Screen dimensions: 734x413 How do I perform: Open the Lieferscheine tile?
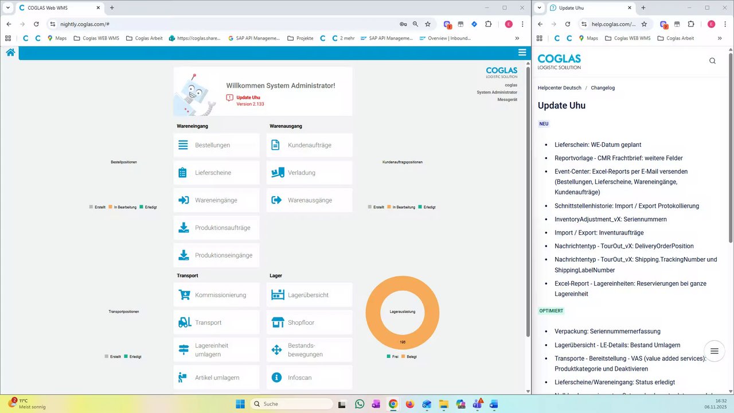217,173
